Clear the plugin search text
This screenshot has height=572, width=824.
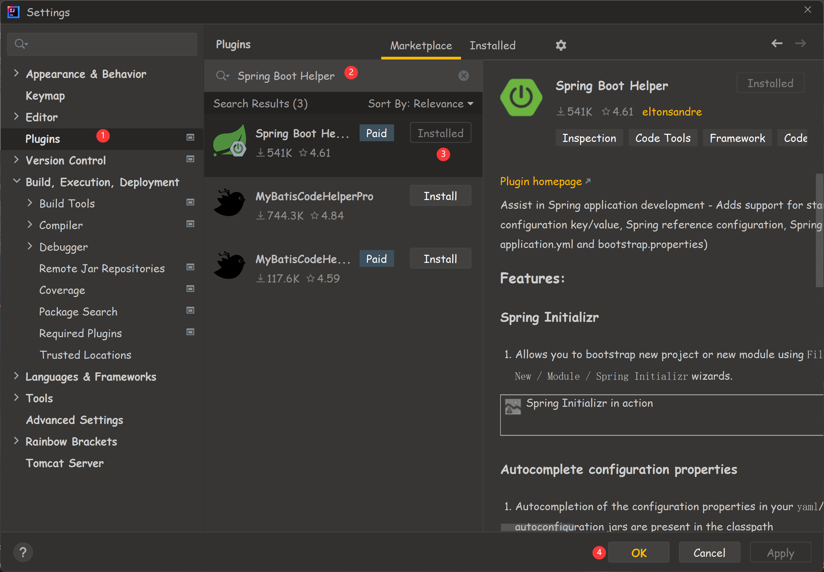coord(463,76)
